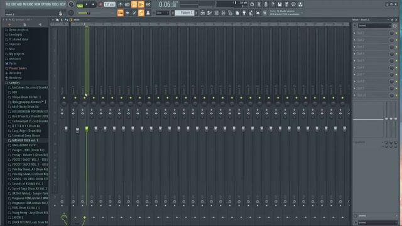
Task: Open the Mixer window icon in toolbar
Action: 224,13
